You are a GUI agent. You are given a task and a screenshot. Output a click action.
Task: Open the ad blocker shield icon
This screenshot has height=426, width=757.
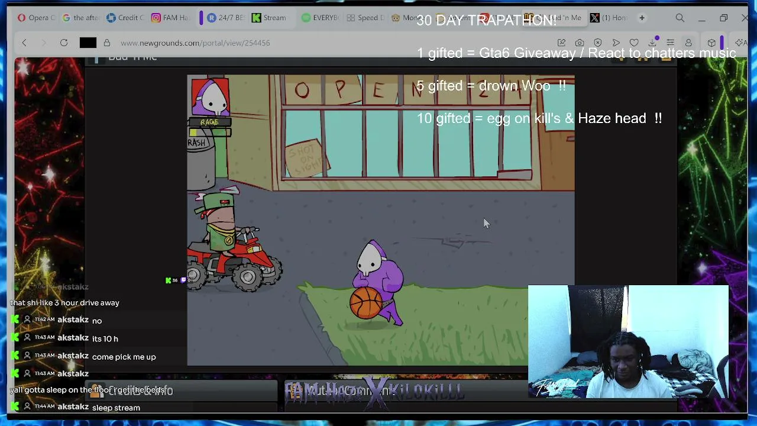point(598,43)
